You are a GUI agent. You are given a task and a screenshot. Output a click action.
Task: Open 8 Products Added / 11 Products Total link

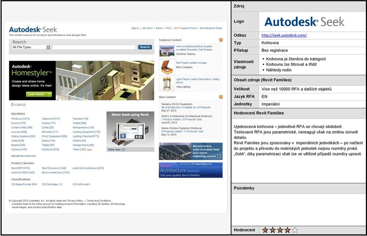[x=182, y=132]
